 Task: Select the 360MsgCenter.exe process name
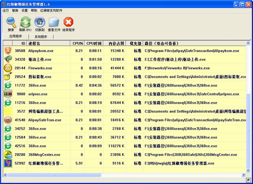tap(44, 154)
